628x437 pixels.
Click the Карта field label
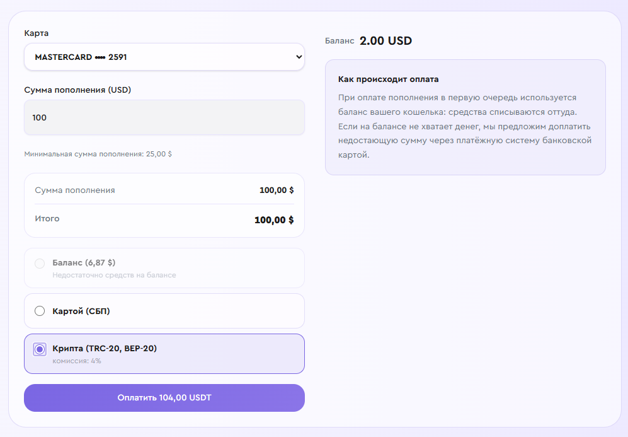(x=37, y=33)
